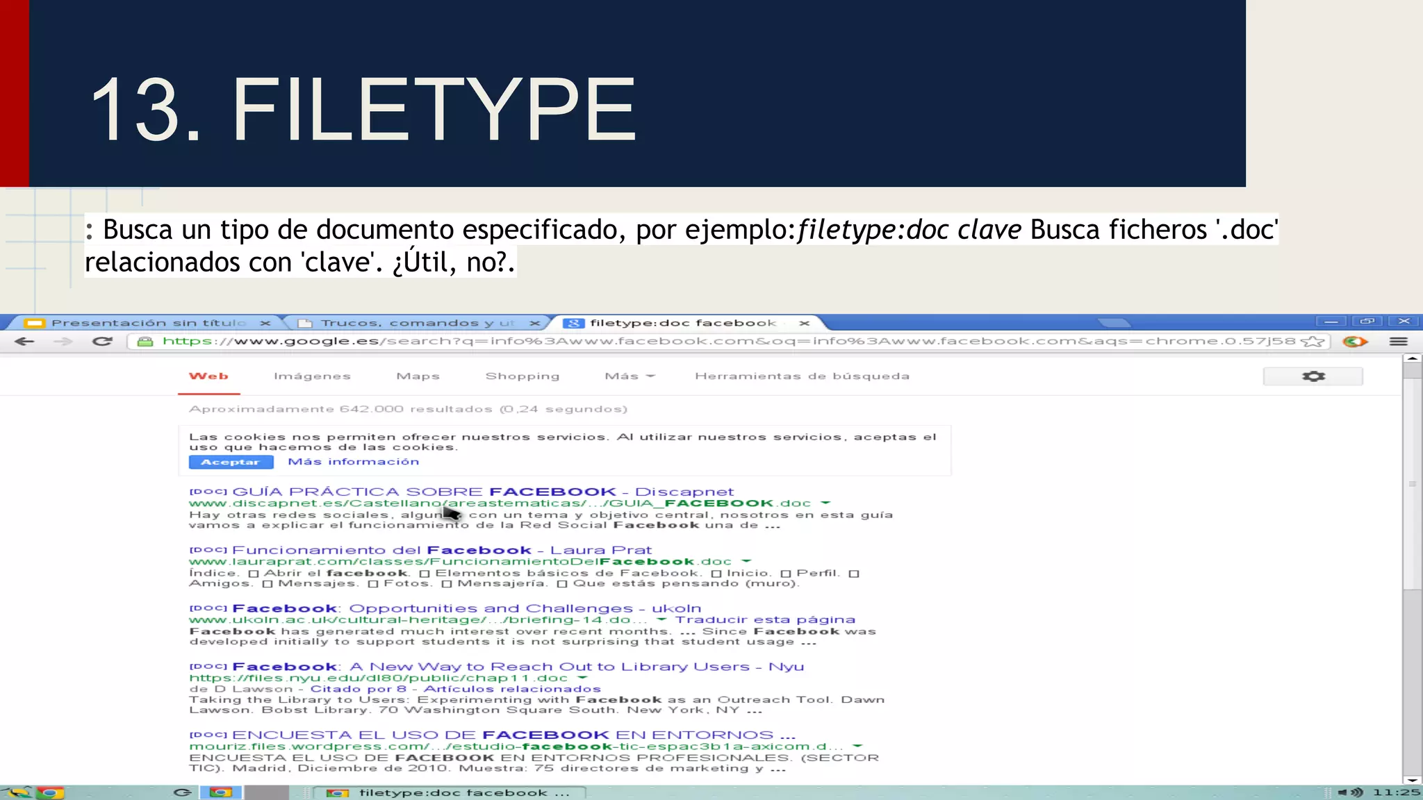Image resolution: width=1423 pixels, height=800 pixels.
Task: Open 'A New Way to Reach Out to Library Users' result
Action: [518, 667]
